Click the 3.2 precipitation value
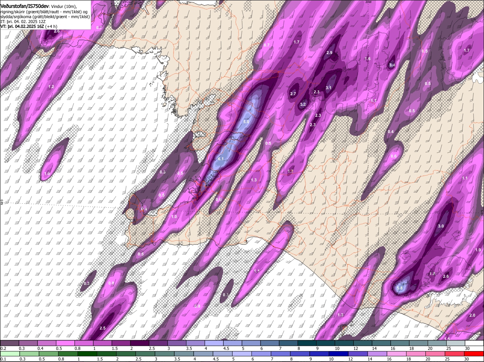Screen dimensions: 484x362 tap(303, 105)
